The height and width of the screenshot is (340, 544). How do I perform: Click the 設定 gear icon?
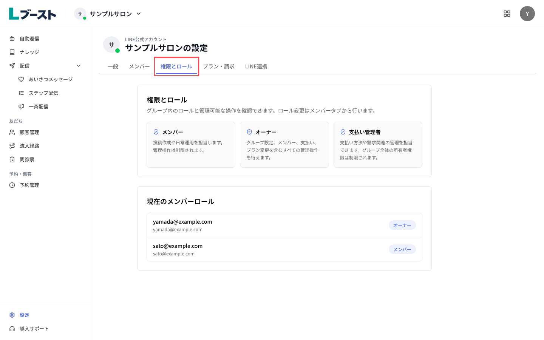click(12, 315)
